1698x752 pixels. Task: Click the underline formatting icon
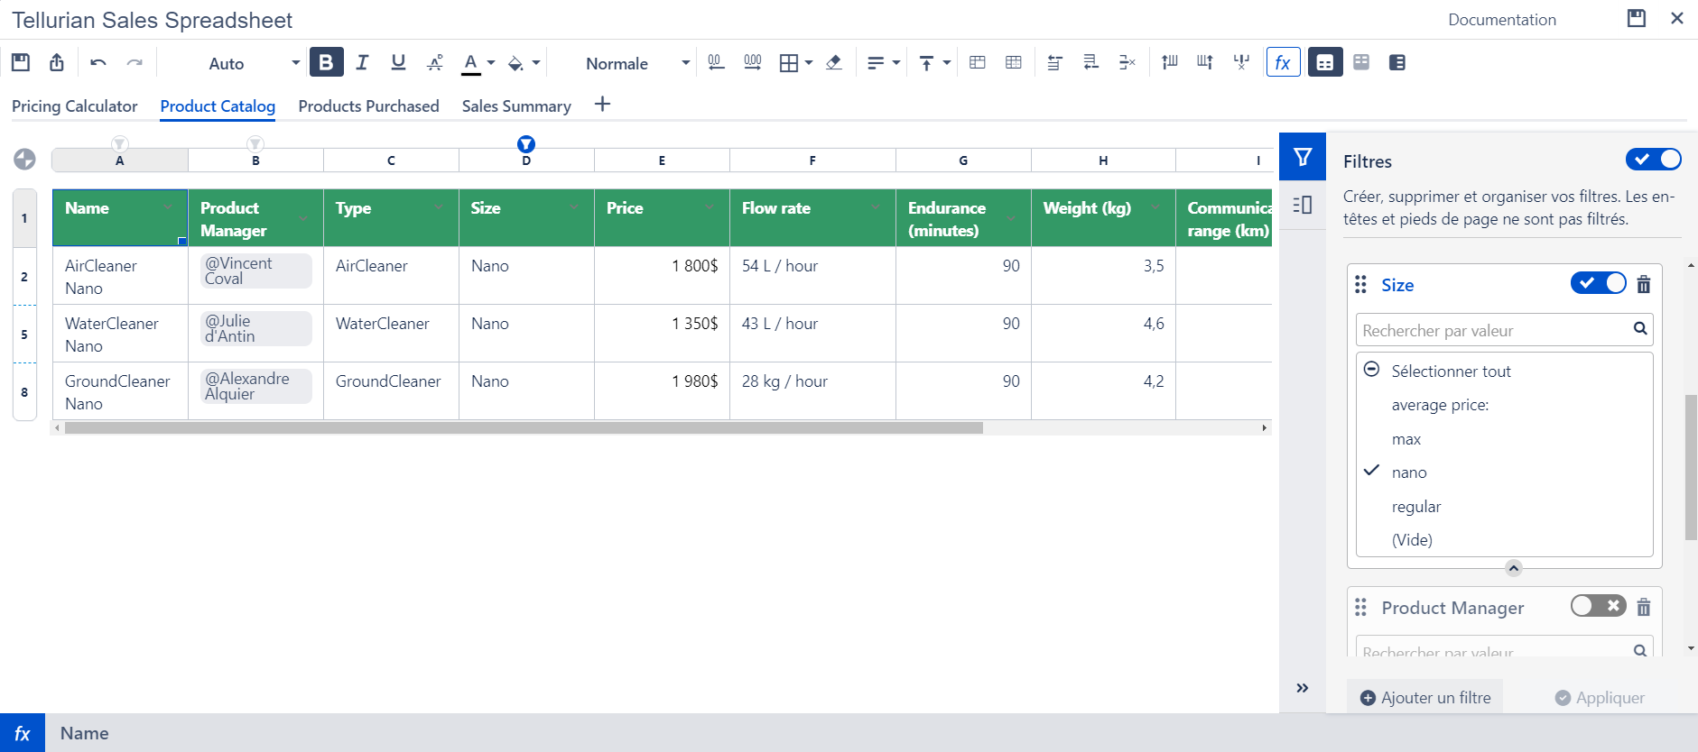tap(398, 62)
